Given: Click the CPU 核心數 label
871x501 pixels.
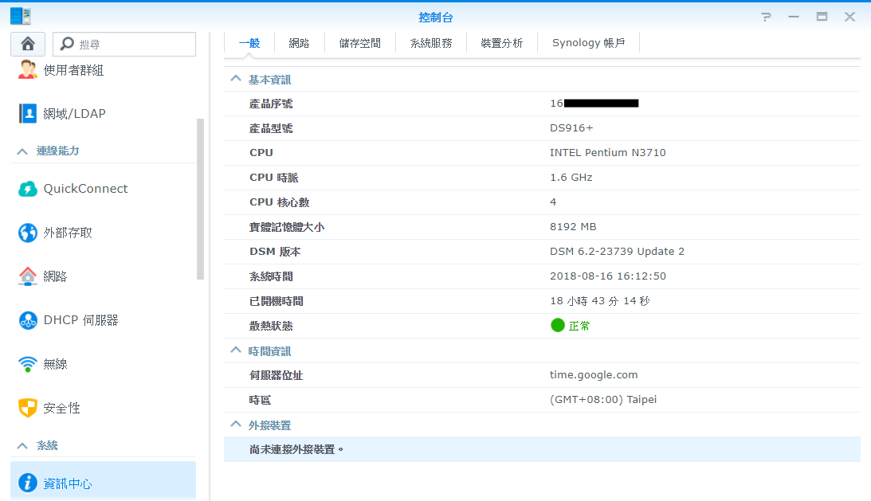Looking at the screenshot, I should [280, 202].
